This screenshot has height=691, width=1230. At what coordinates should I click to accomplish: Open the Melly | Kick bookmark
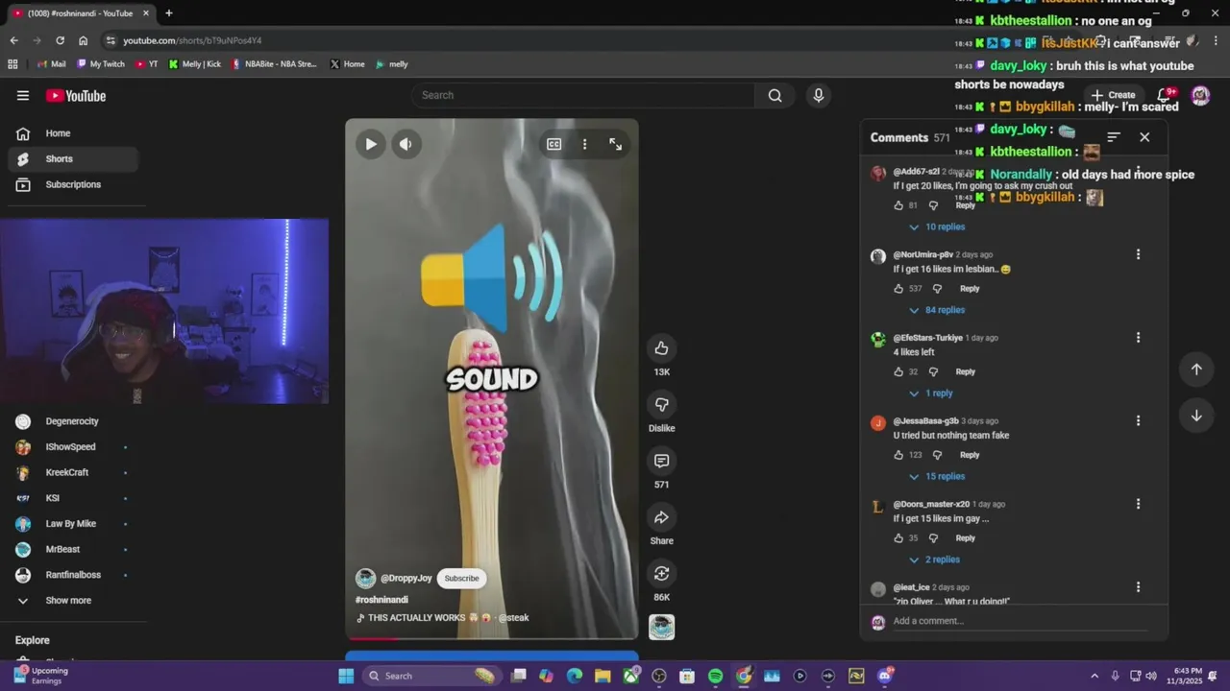195,64
